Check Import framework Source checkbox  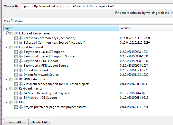[x=16, y=75]
